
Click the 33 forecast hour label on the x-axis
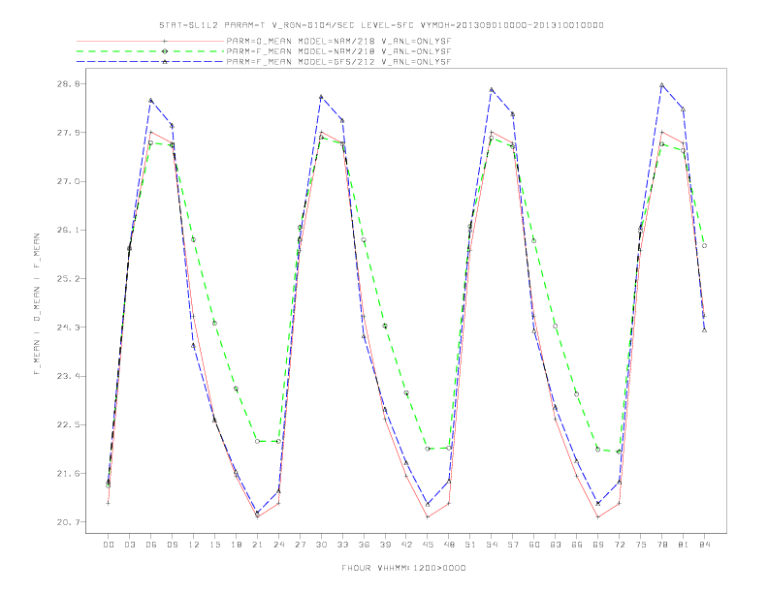click(x=342, y=545)
